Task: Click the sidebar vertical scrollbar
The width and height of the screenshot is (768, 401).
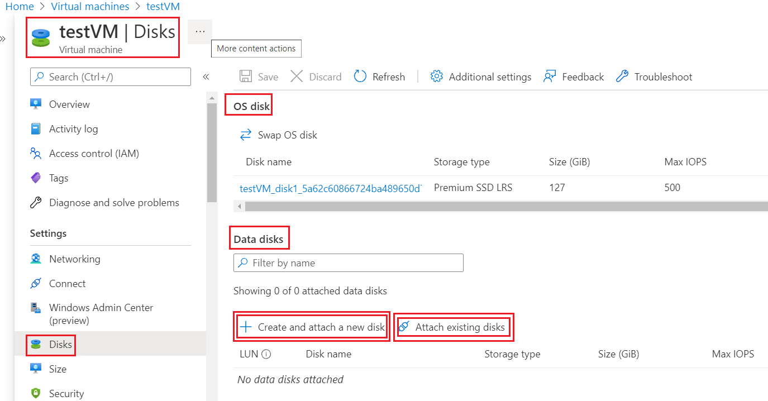Action: [x=212, y=152]
